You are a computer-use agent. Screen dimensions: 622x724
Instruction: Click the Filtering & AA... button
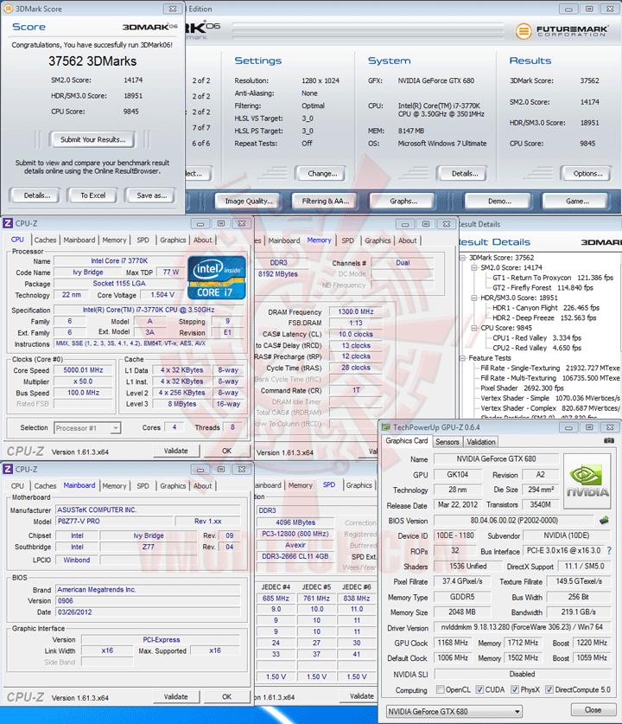click(325, 202)
